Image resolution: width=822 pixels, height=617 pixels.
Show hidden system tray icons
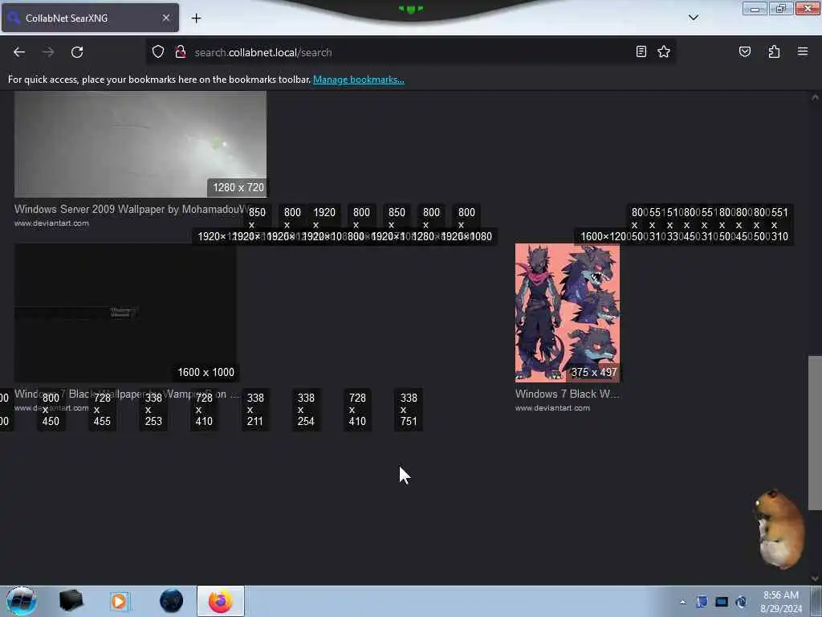[x=682, y=603]
